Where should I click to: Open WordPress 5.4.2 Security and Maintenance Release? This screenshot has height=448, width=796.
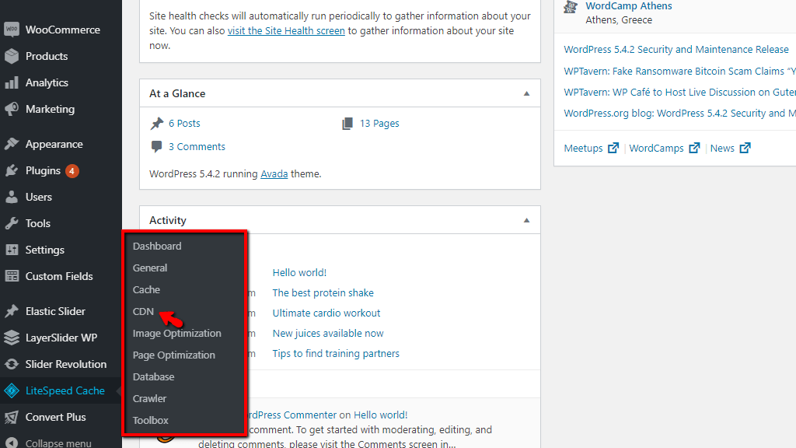[676, 49]
